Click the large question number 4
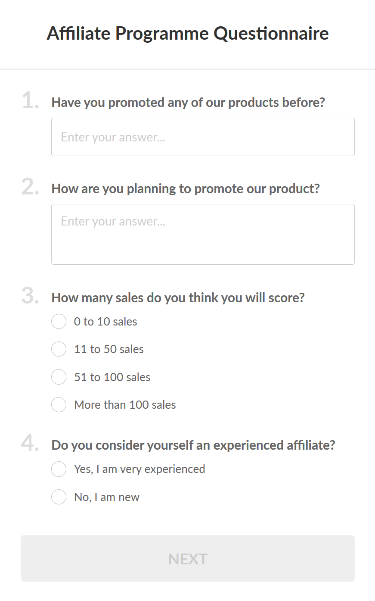 [x=30, y=444]
